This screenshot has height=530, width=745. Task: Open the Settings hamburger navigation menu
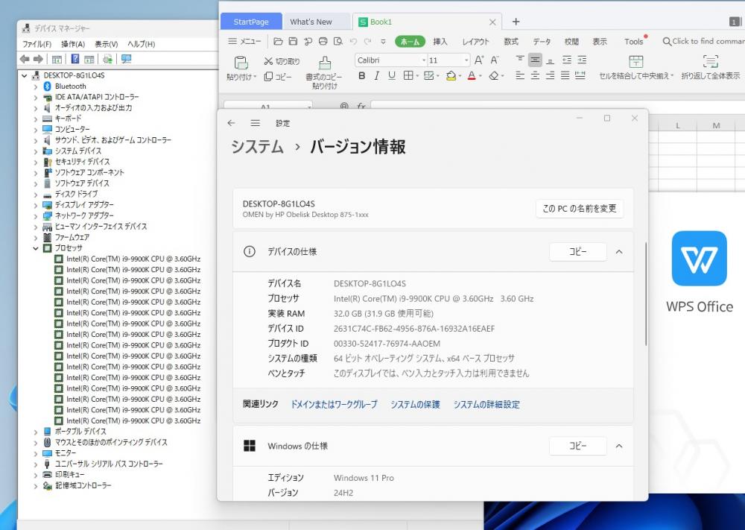coord(255,123)
